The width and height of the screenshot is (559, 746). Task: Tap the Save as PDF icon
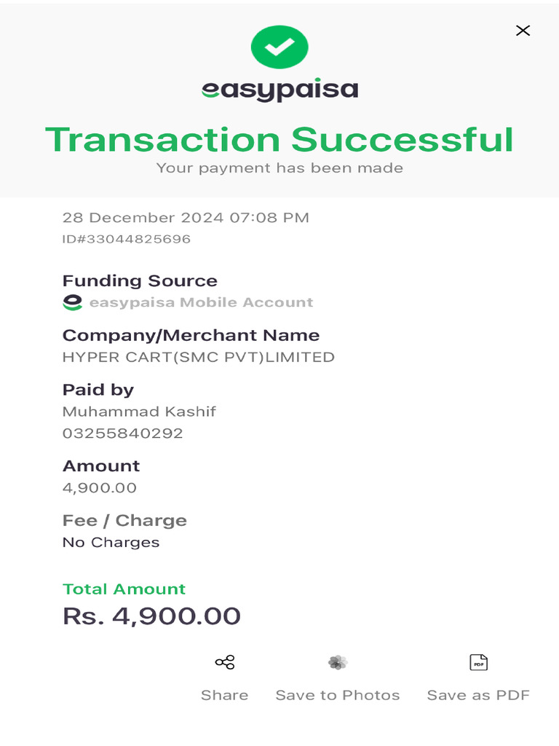479,662
